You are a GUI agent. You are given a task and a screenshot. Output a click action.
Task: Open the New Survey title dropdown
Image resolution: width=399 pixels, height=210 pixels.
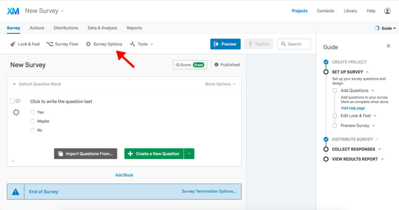coord(62,11)
